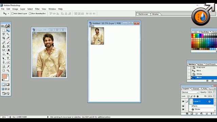Screen dimensions: 217x122
Task: Toggle visibility of Stroke effect
Action: click(x=183, y=109)
